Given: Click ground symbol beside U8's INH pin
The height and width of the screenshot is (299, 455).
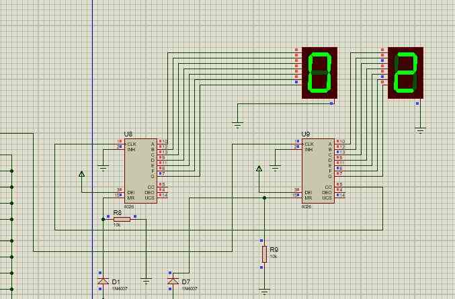Looking at the screenshot, I should pos(103,167).
